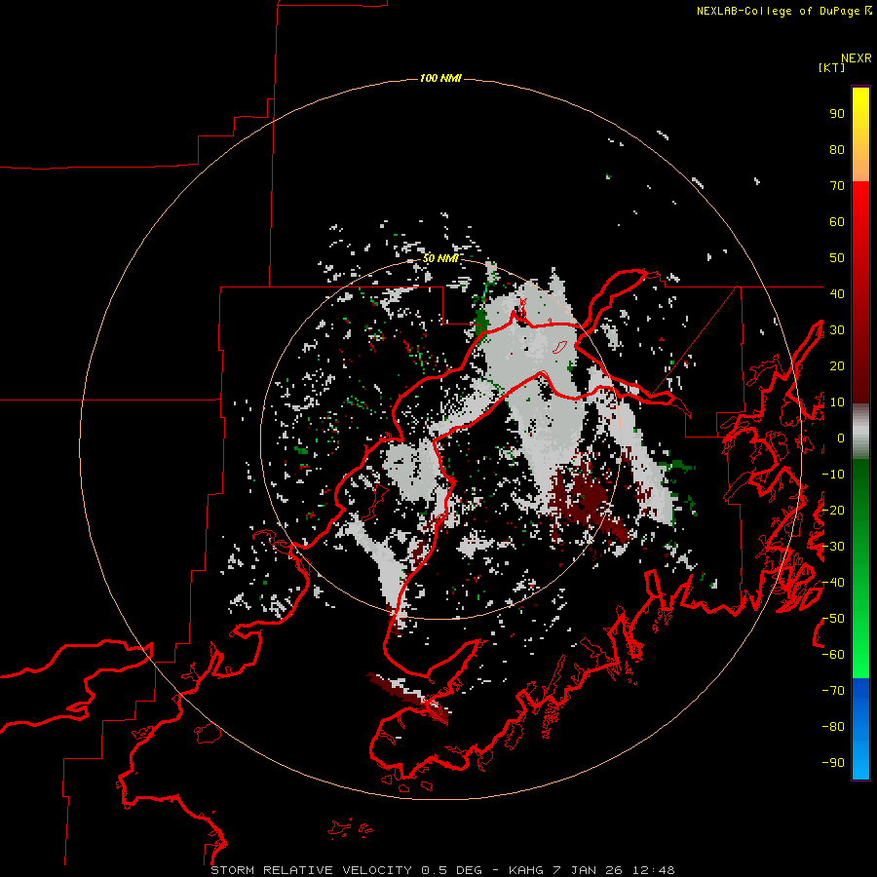Click the -70 knot scale value
This screenshot has width=877, height=877.
pyautogui.click(x=833, y=691)
